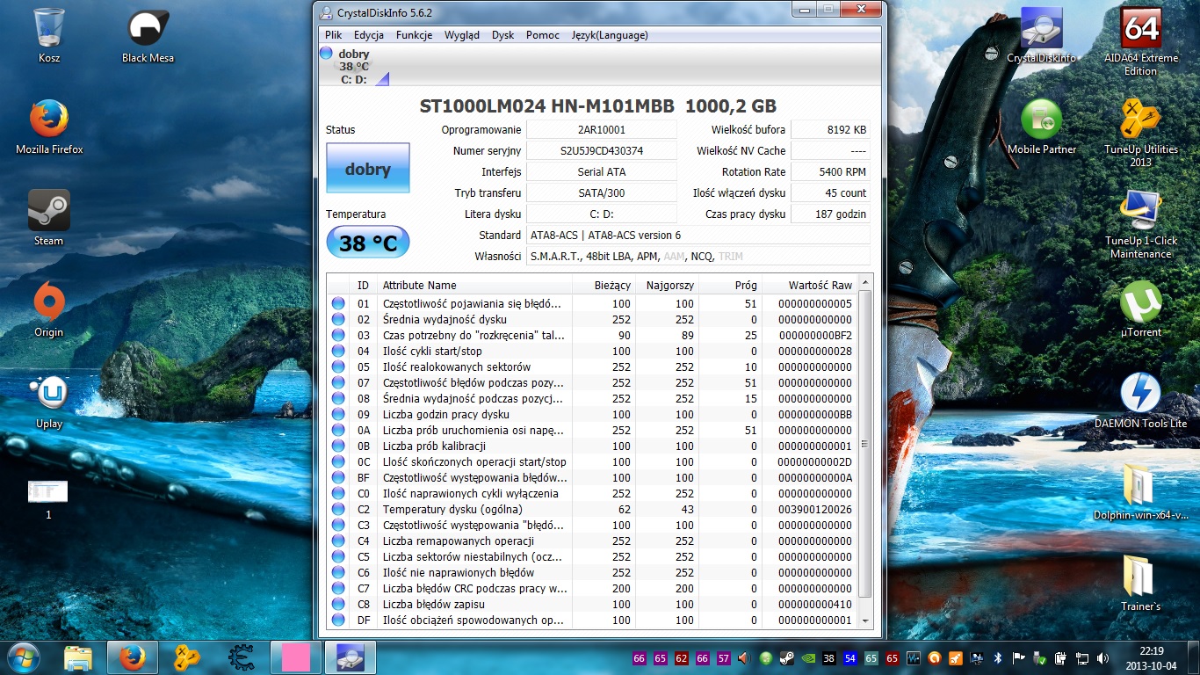Image resolution: width=1200 pixels, height=675 pixels.
Task: Select the row Temperatury dysku (ogólna)
Action: click(592, 509)
